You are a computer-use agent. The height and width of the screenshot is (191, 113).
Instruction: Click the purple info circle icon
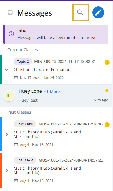coord(11,34)
